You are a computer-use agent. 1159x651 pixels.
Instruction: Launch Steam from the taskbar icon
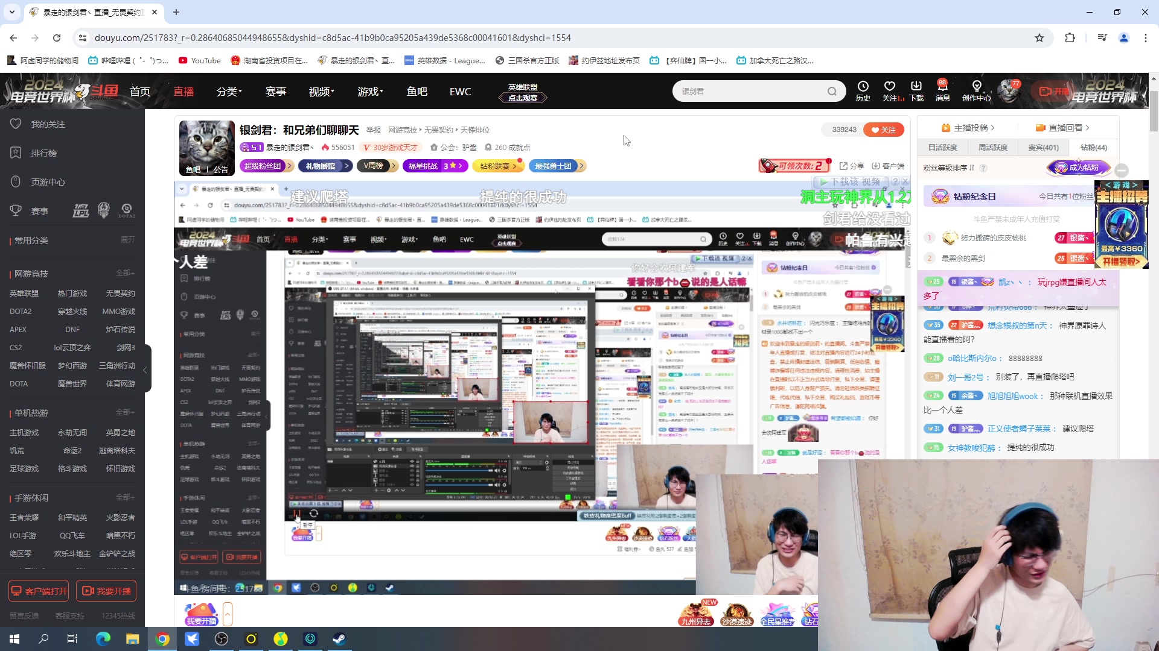point(339,638)
